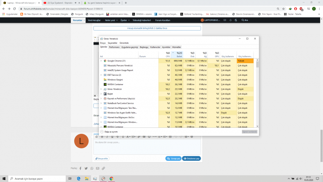
Task: Open Neler yeni forum menu
Action: point(111,20)
